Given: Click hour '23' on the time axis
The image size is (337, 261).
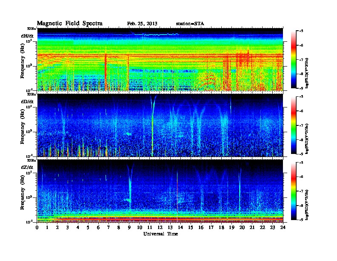Looking at the screenshot, I should click(x=272, y=227).
